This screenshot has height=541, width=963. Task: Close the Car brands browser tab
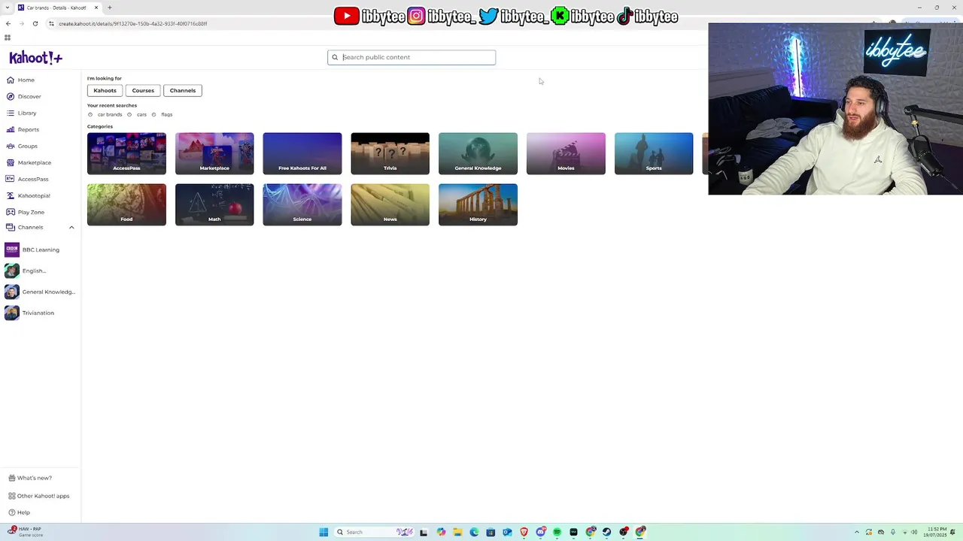96,8
